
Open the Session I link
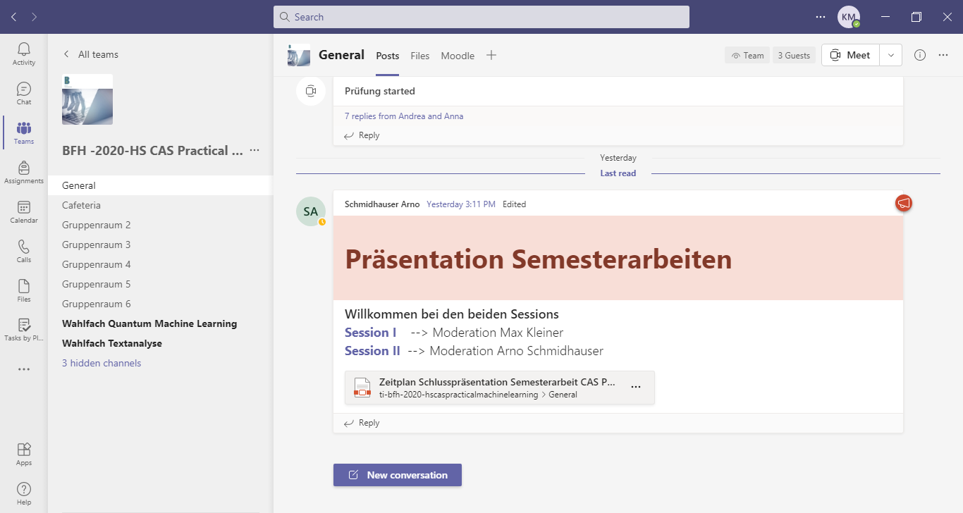click(x=370, y=333)
